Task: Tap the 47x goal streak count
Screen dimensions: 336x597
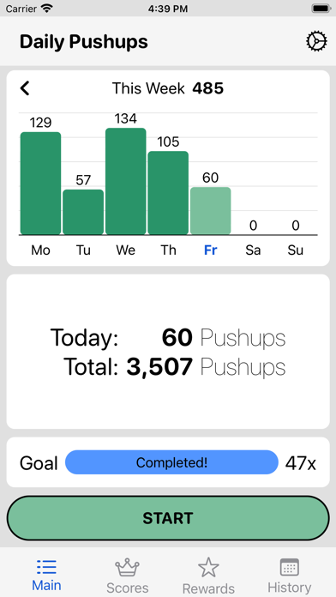Action: coord(301,463)
